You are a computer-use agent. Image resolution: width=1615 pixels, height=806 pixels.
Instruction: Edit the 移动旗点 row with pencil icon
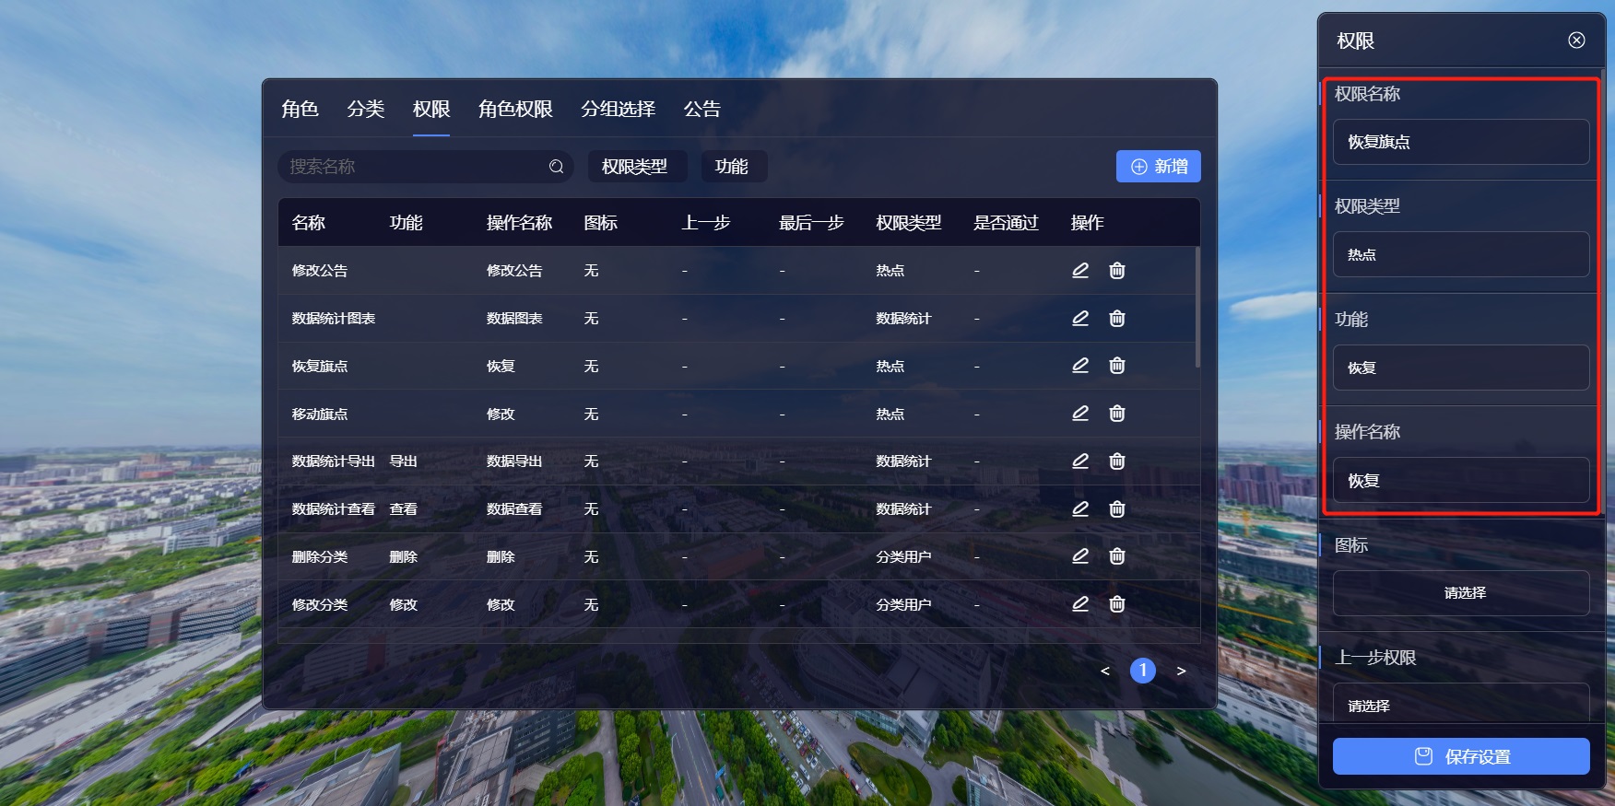tap(1080, 414)
